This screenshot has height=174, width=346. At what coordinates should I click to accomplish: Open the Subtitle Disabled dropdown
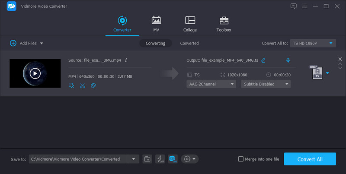(x=266, y=84)
